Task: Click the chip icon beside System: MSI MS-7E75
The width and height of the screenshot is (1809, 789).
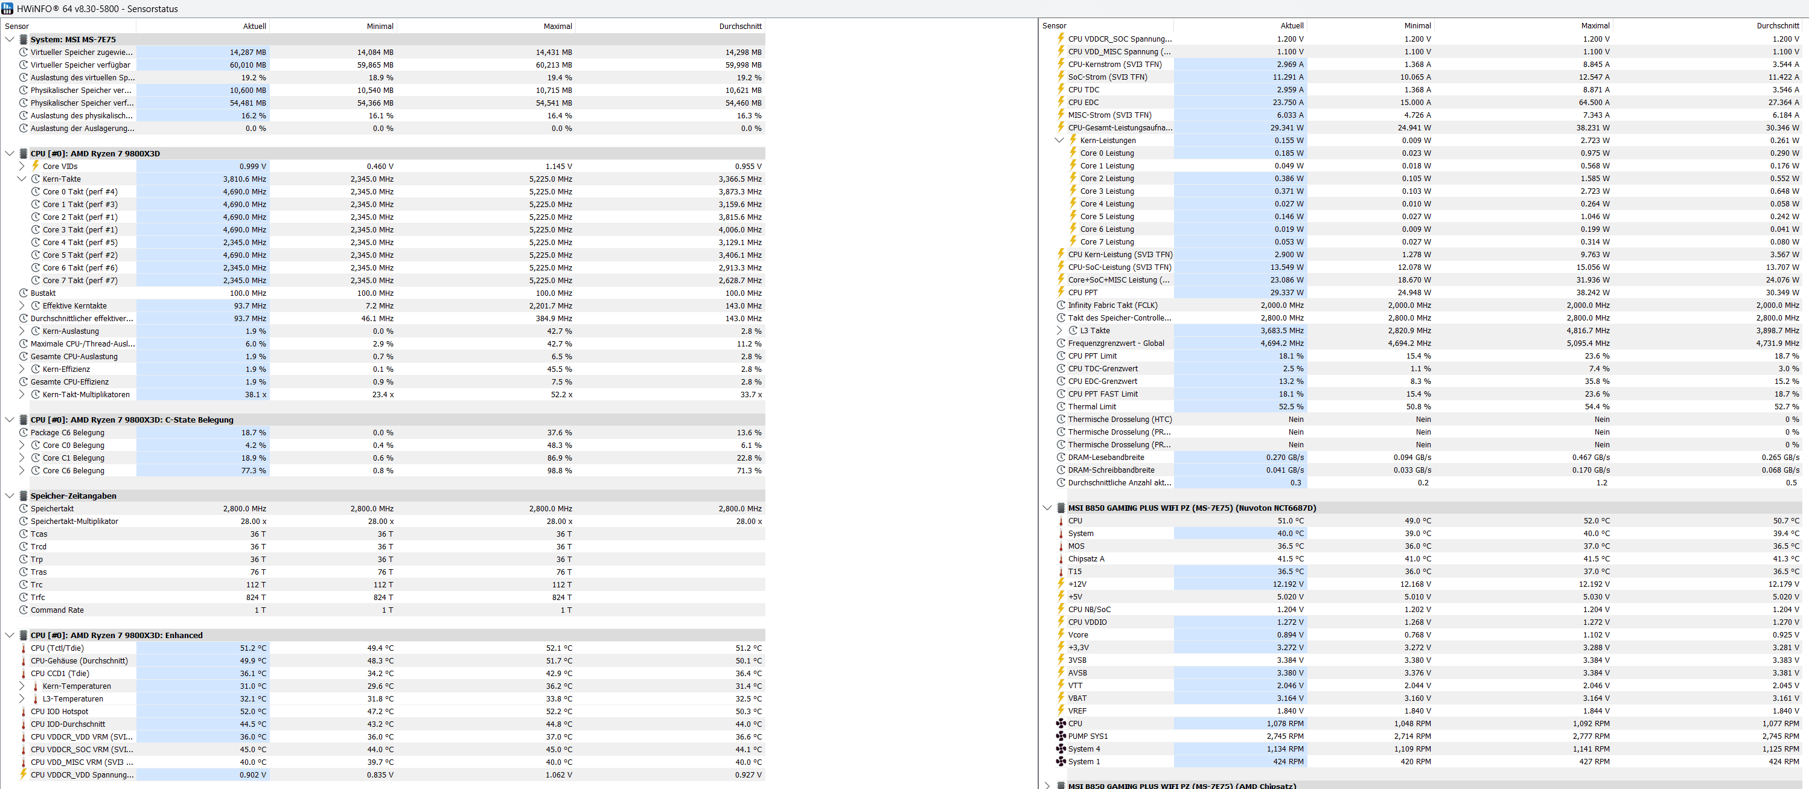Action: (23, 39)
